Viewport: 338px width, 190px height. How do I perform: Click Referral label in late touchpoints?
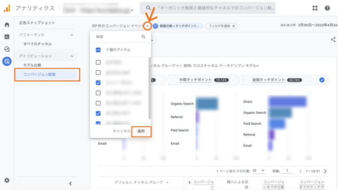click(x=249, y=134)
